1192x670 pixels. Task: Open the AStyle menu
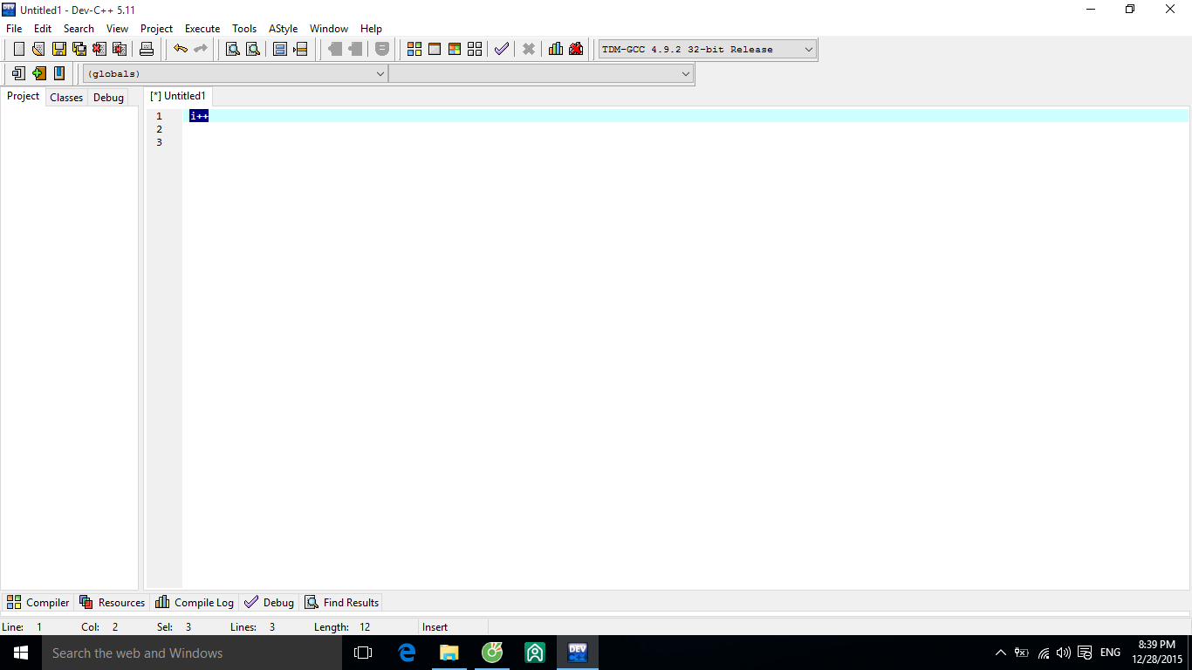(283, 29)
